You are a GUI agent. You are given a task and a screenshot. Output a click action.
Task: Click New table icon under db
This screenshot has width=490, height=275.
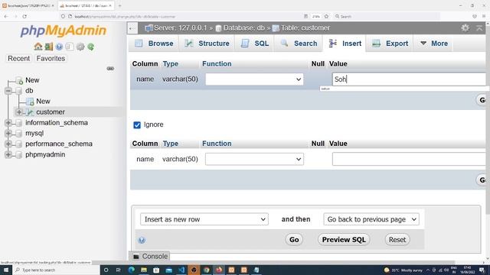click(30, 102)
